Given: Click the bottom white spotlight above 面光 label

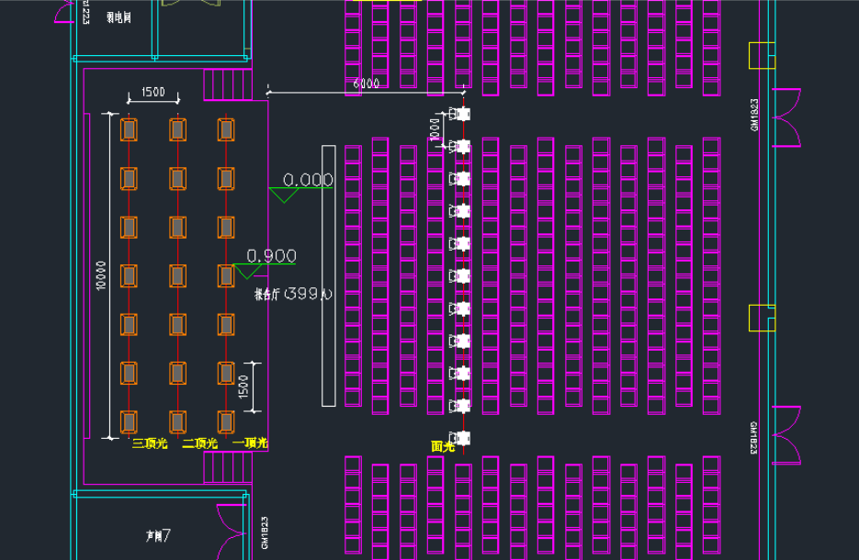Looking at the screenshot, I should (461, 437).
